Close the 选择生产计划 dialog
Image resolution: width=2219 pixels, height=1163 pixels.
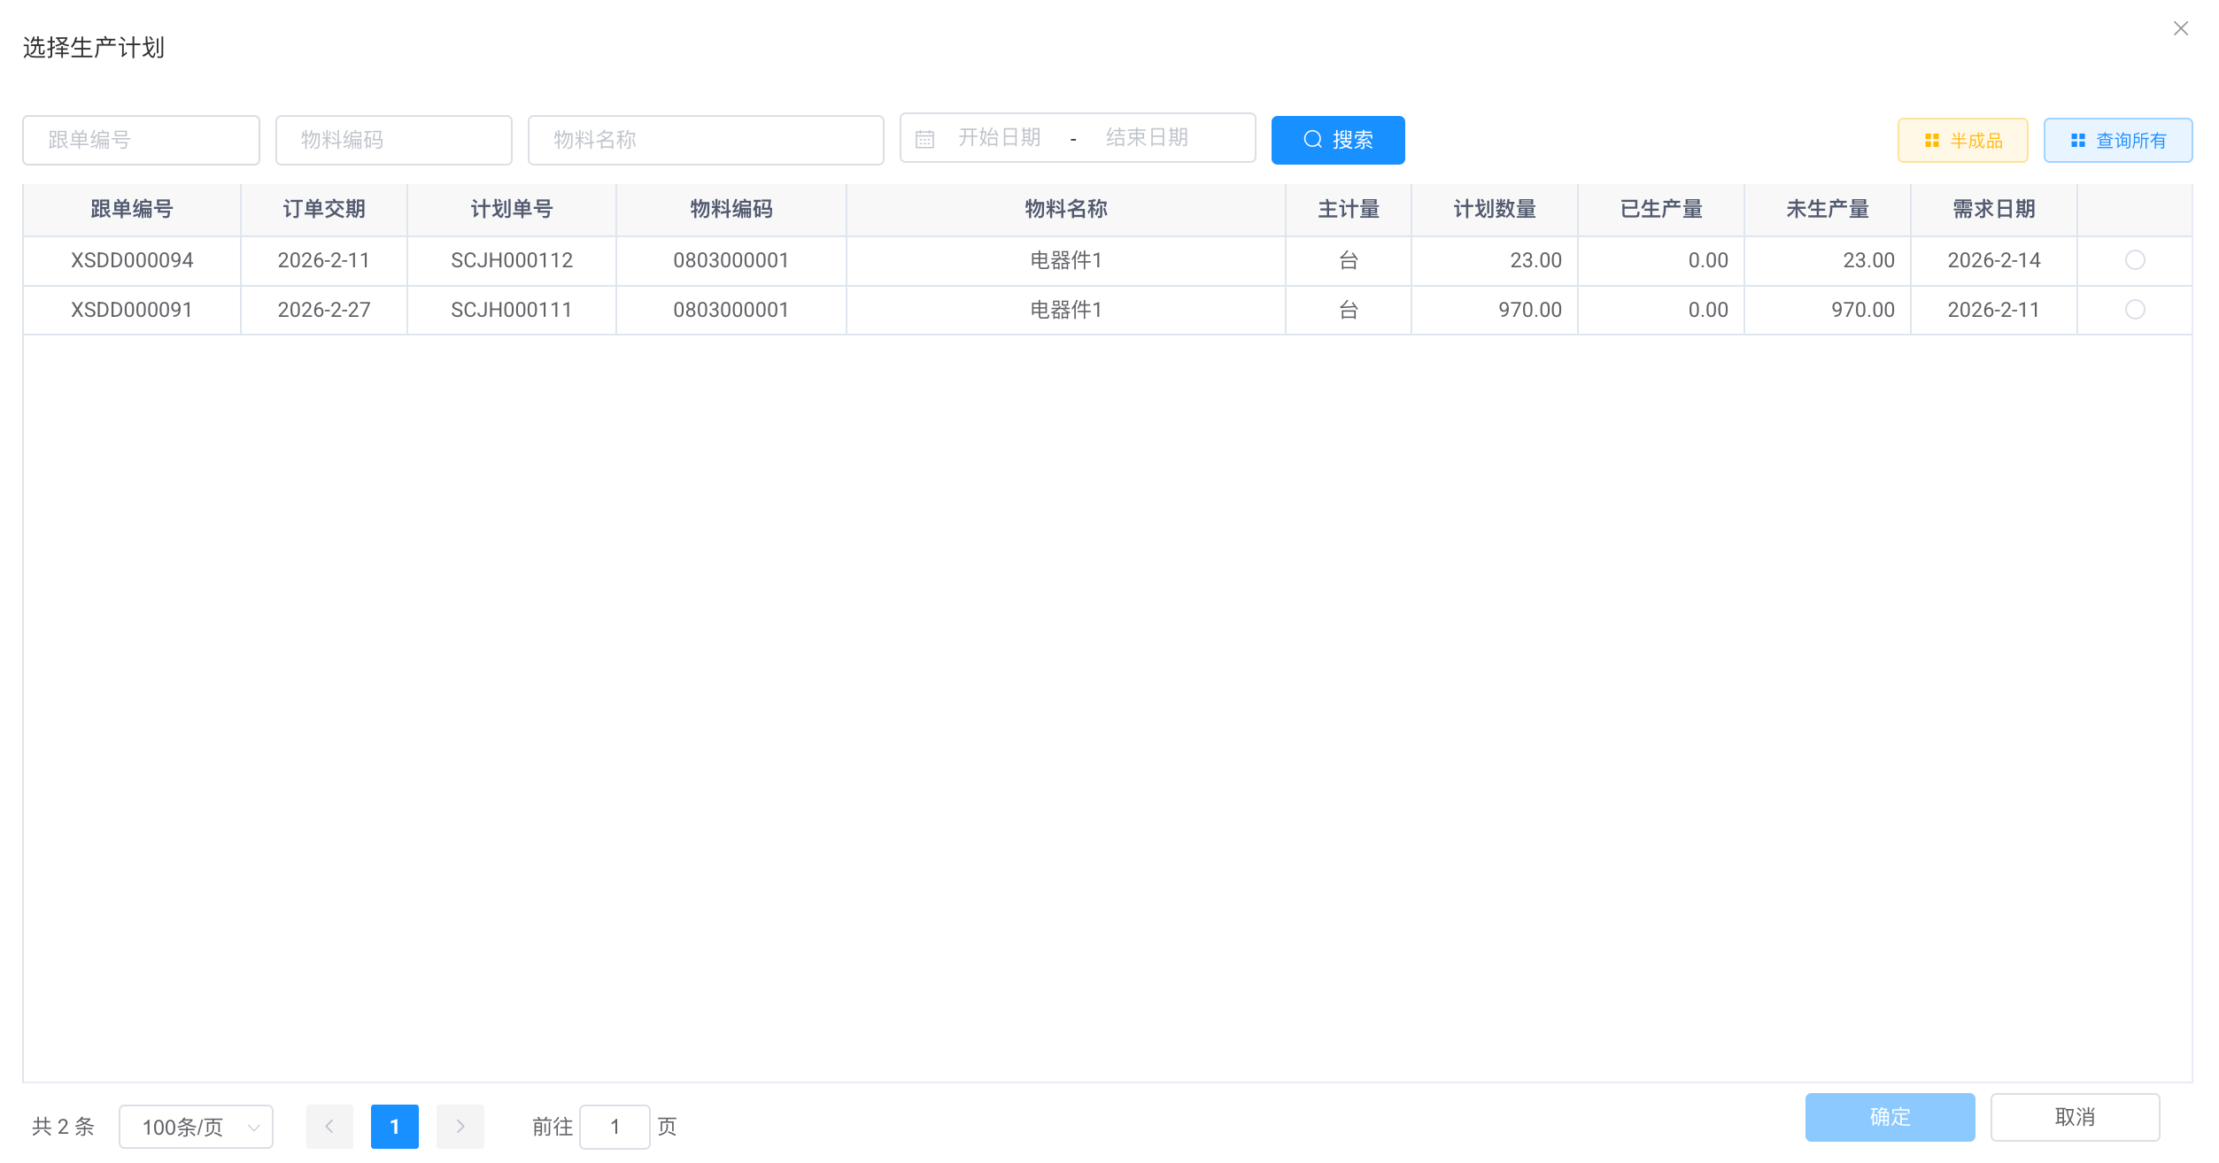point(2180,29)
